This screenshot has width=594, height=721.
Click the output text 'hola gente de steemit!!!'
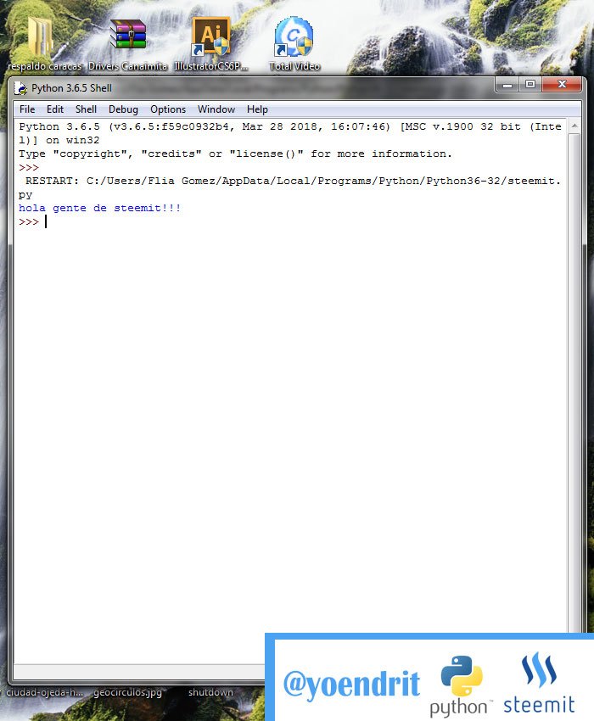pos(100,209)
